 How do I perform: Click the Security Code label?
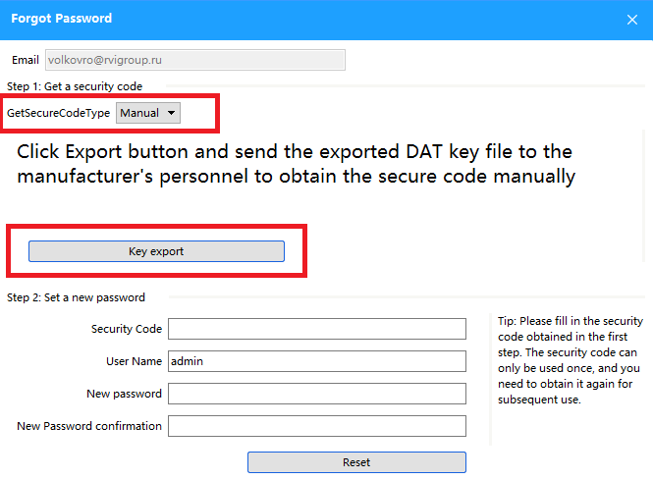pyautogui.click(x=127, y=329)
